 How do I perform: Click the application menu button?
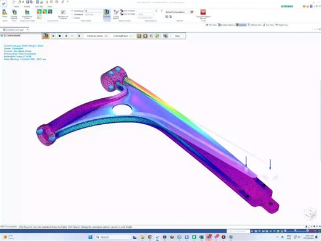(x=4, y=4)
